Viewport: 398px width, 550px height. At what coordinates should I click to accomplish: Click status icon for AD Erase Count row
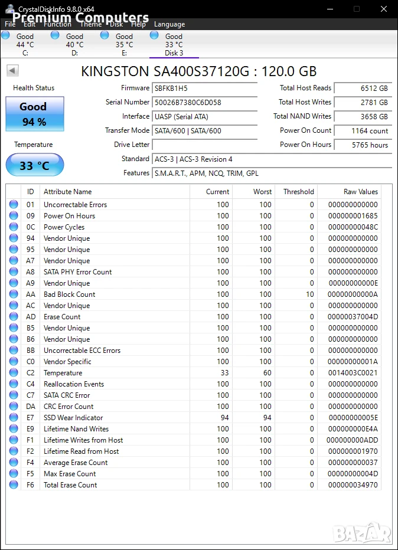[x=14, y=316]
